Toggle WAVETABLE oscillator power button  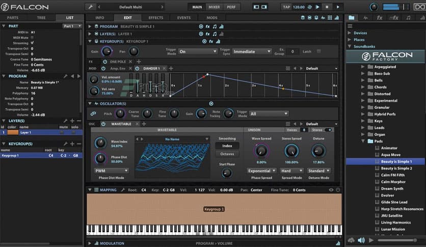click(103, 124)
